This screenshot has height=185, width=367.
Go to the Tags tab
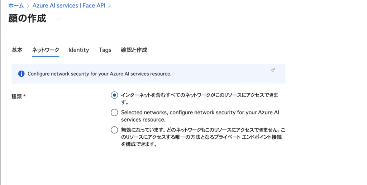tap(105, 50)
